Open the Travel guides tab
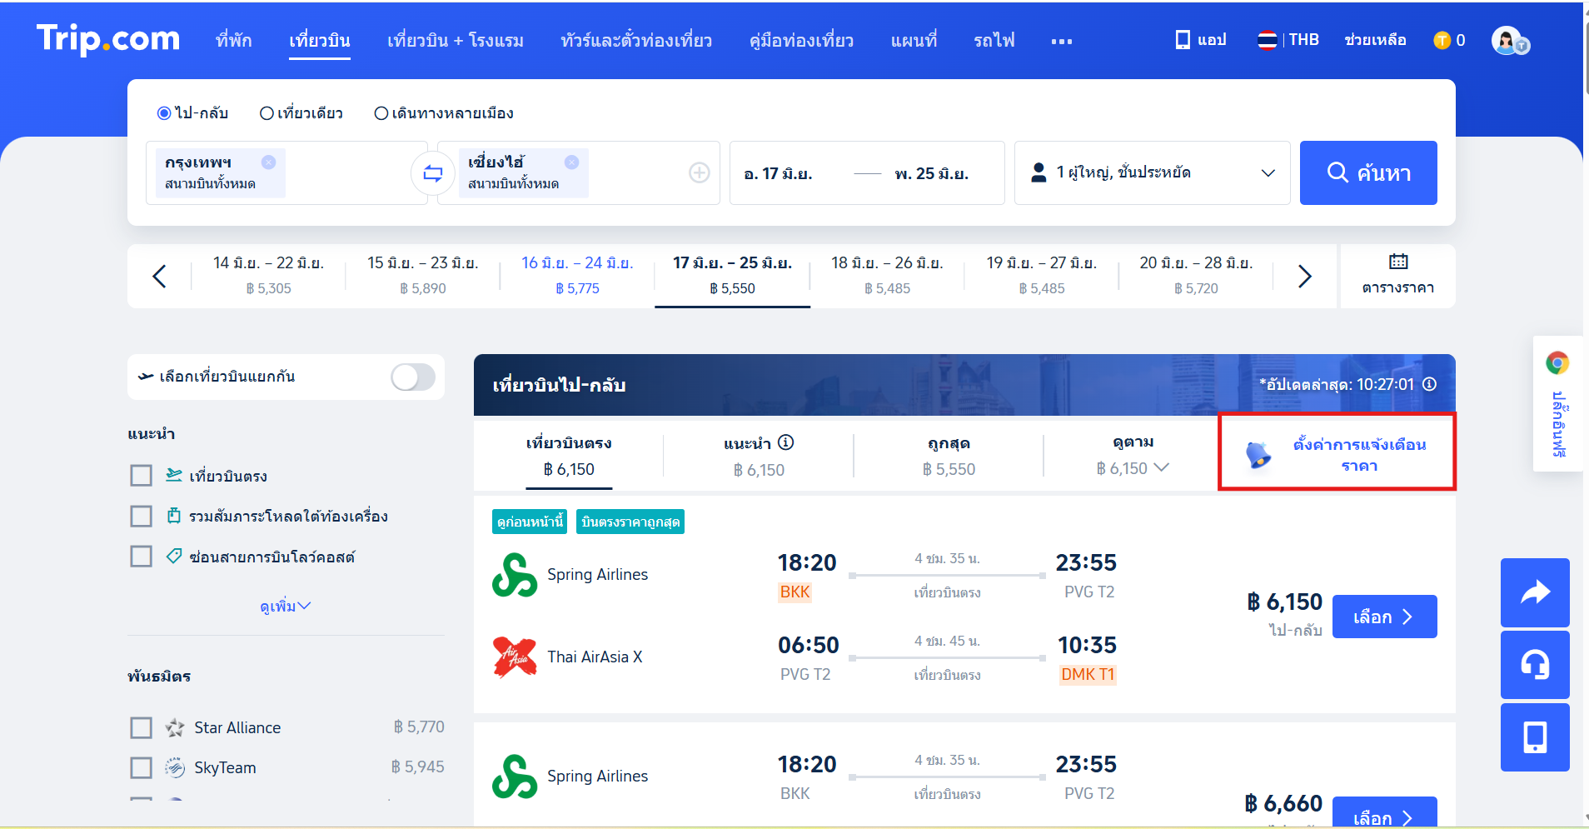This screenshot has height=829, width=1589. coord(801,40)
